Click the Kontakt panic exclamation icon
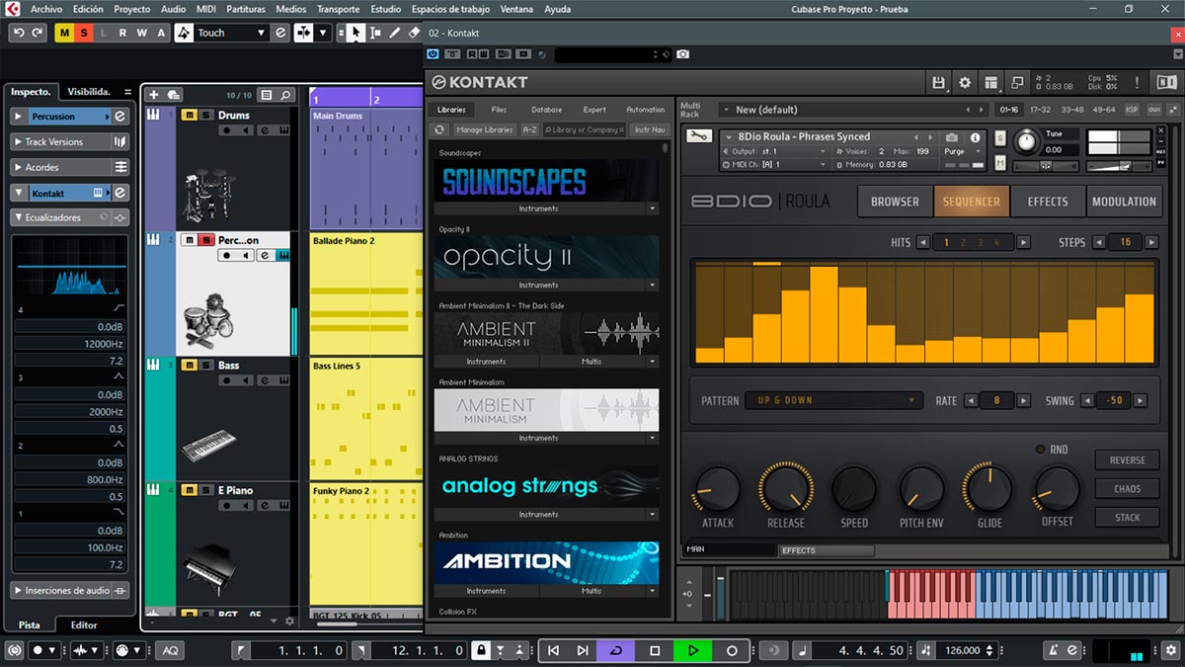This screenshot has height=667, width=1185. [x=1137, y=82]
